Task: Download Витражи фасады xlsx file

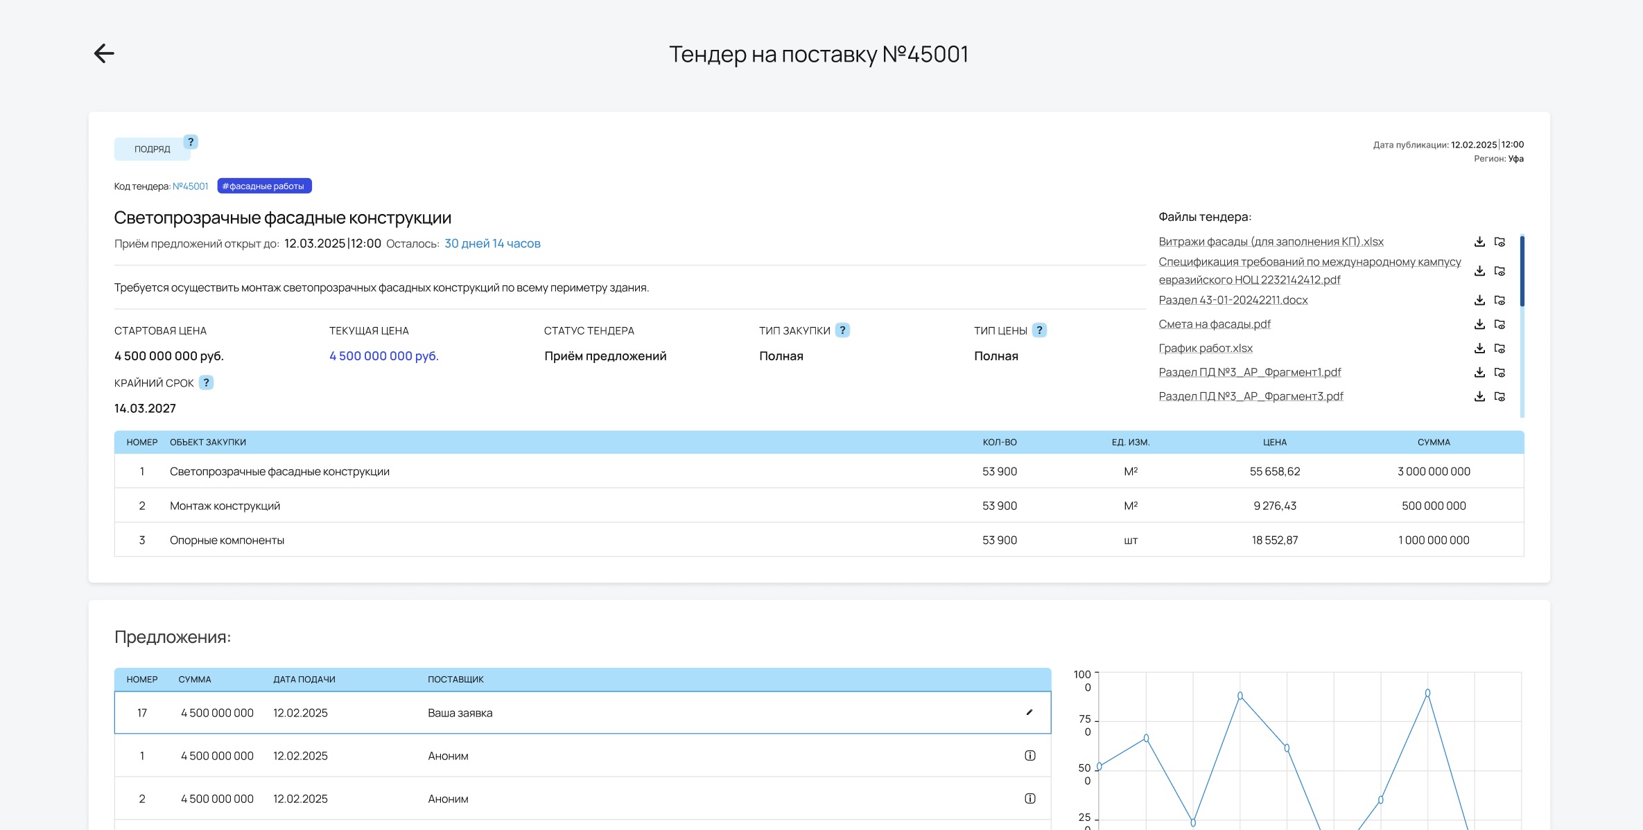Action: (1479, 242)
